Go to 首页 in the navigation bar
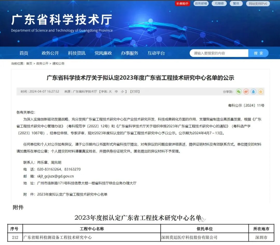This screenshot has width=280, height=245. (x=24, y=53)
